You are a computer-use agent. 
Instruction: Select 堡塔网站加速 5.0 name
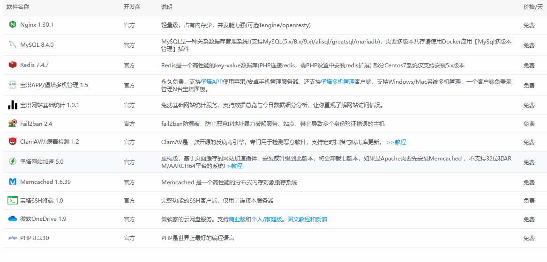42,162
